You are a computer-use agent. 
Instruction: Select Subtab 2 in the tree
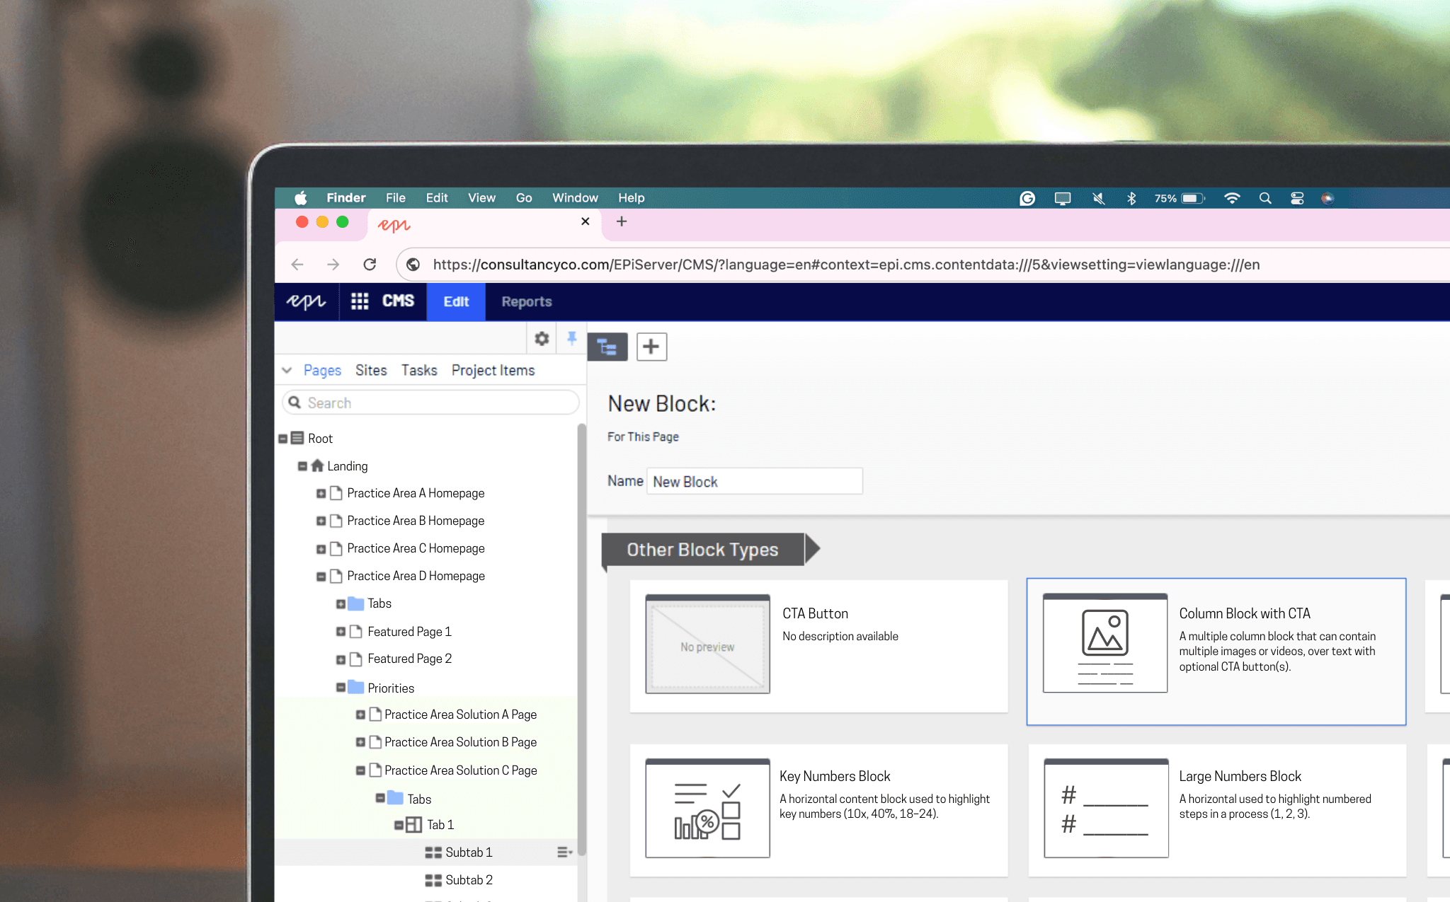coord(469,880)
